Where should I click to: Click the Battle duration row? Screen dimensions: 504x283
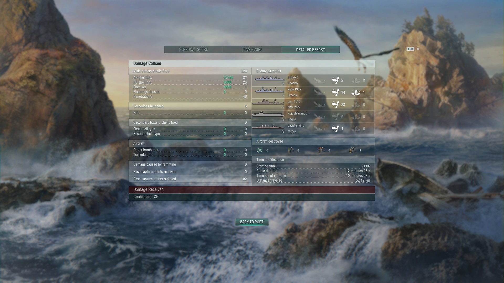point(313,171)
